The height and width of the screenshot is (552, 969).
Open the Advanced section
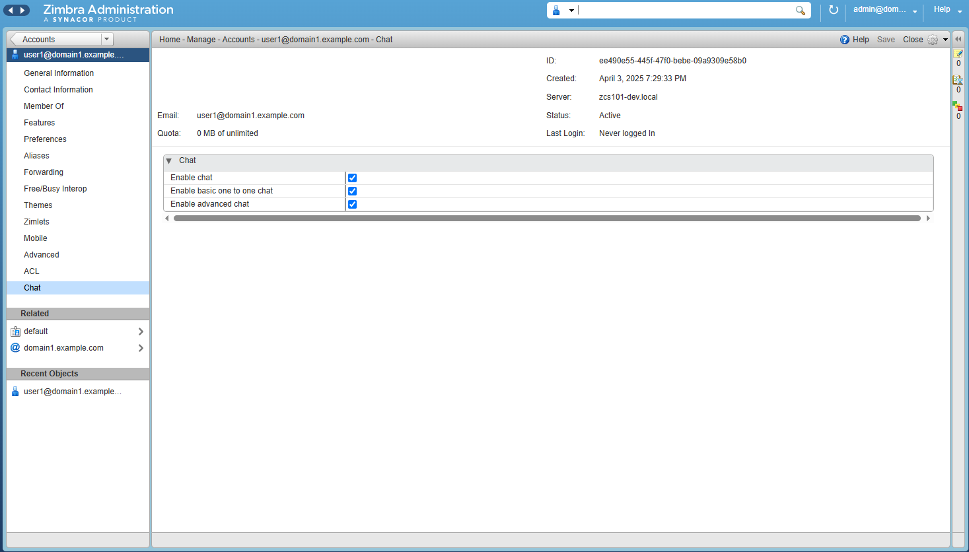[41, 255]
